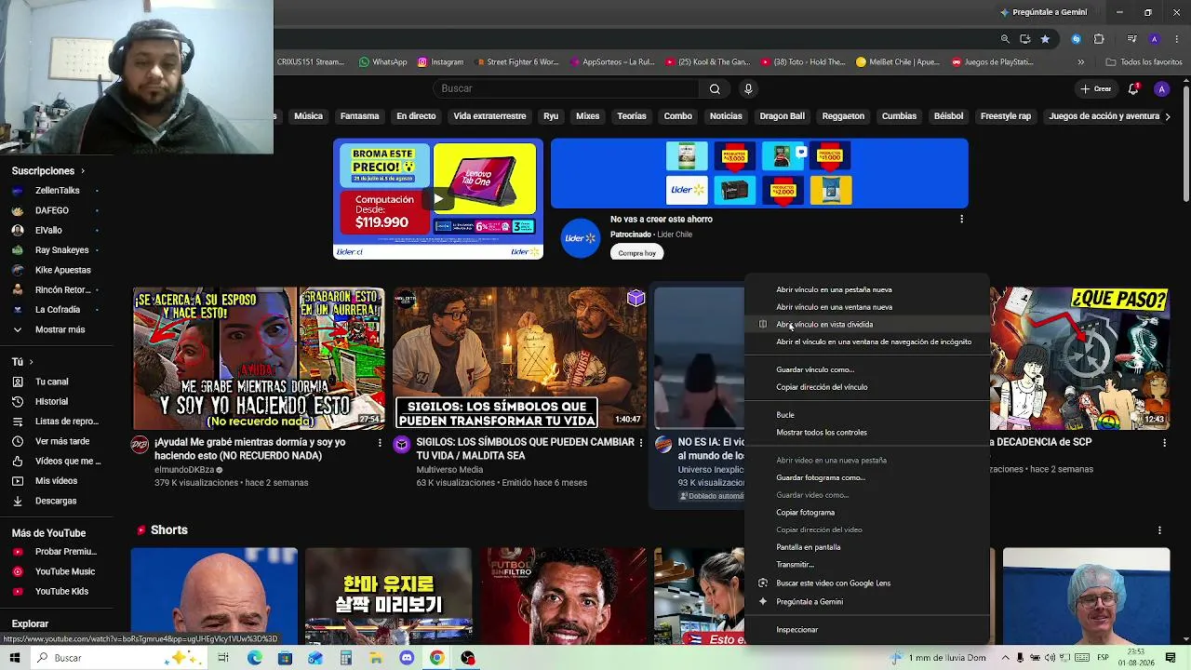This screenshot has width=1191, height=670.
Task: Play the Lenovo Tab One ad thumbnail
Action: (x=438, y=198)
